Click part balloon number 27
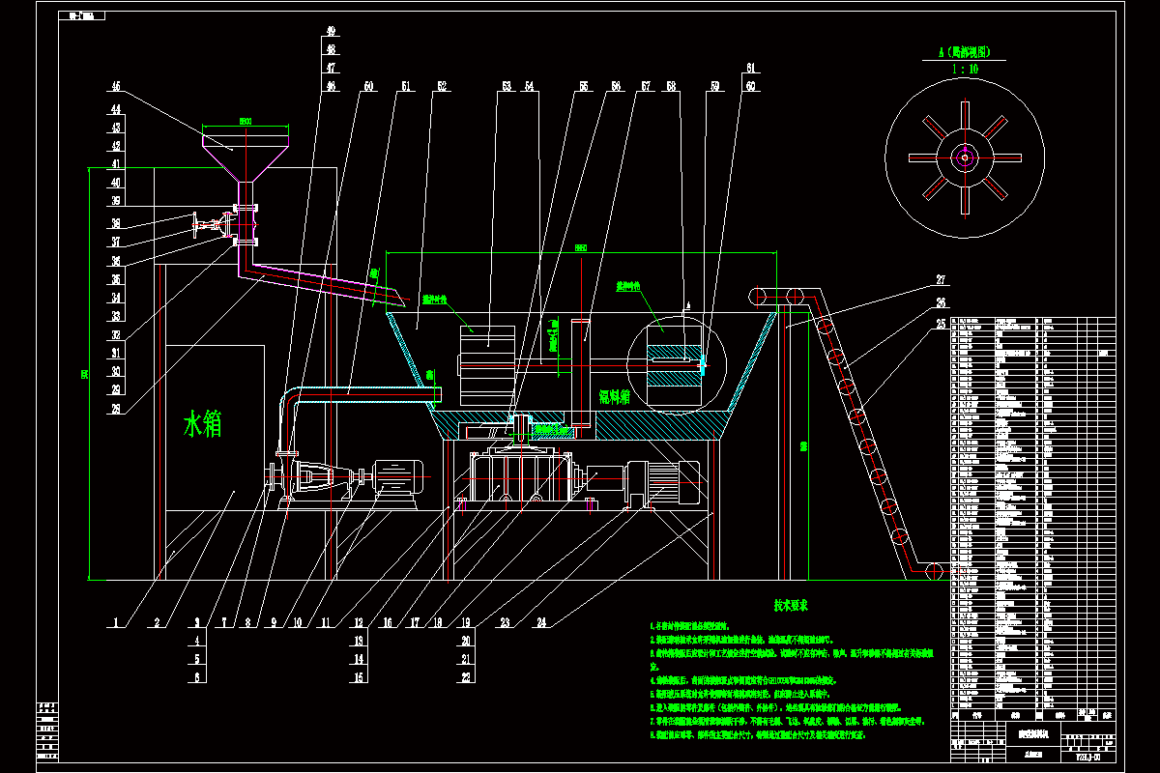Image resolution: width=1160 pixels, height=773 pixels. point(939,281)
